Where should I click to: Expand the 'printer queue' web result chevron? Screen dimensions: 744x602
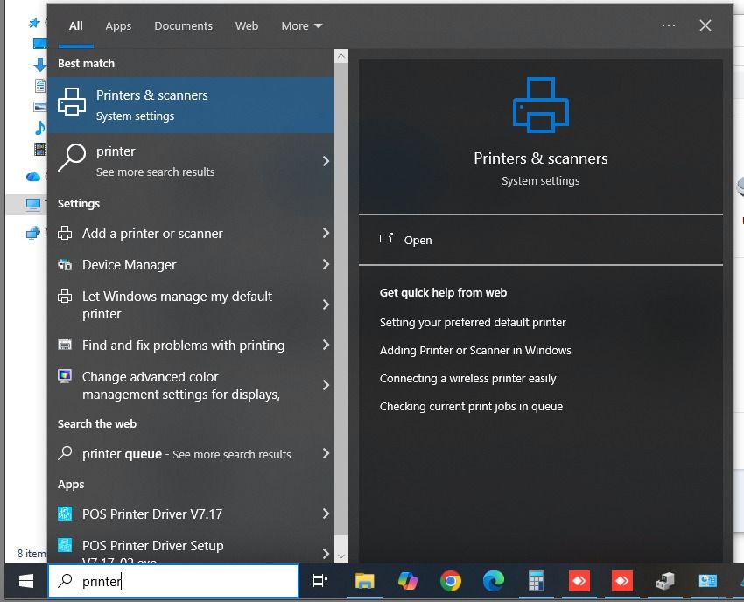tap(326, 453)
